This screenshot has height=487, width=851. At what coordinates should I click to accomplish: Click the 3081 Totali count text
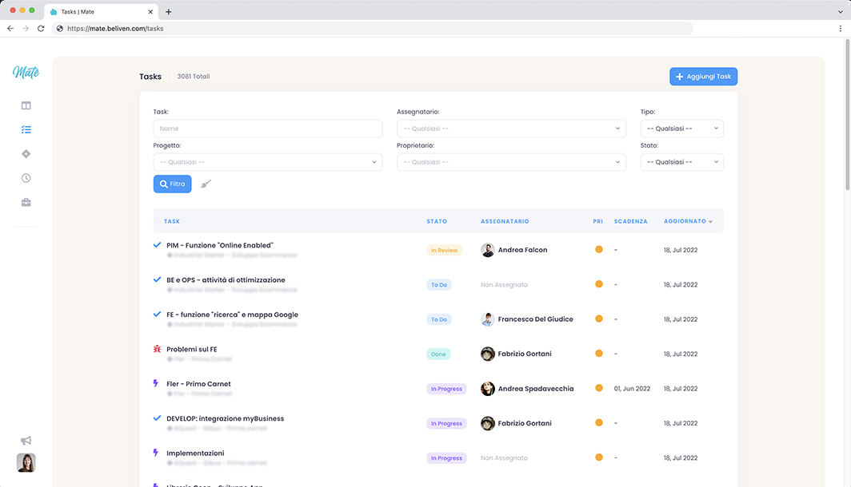[x=194, y=77]
